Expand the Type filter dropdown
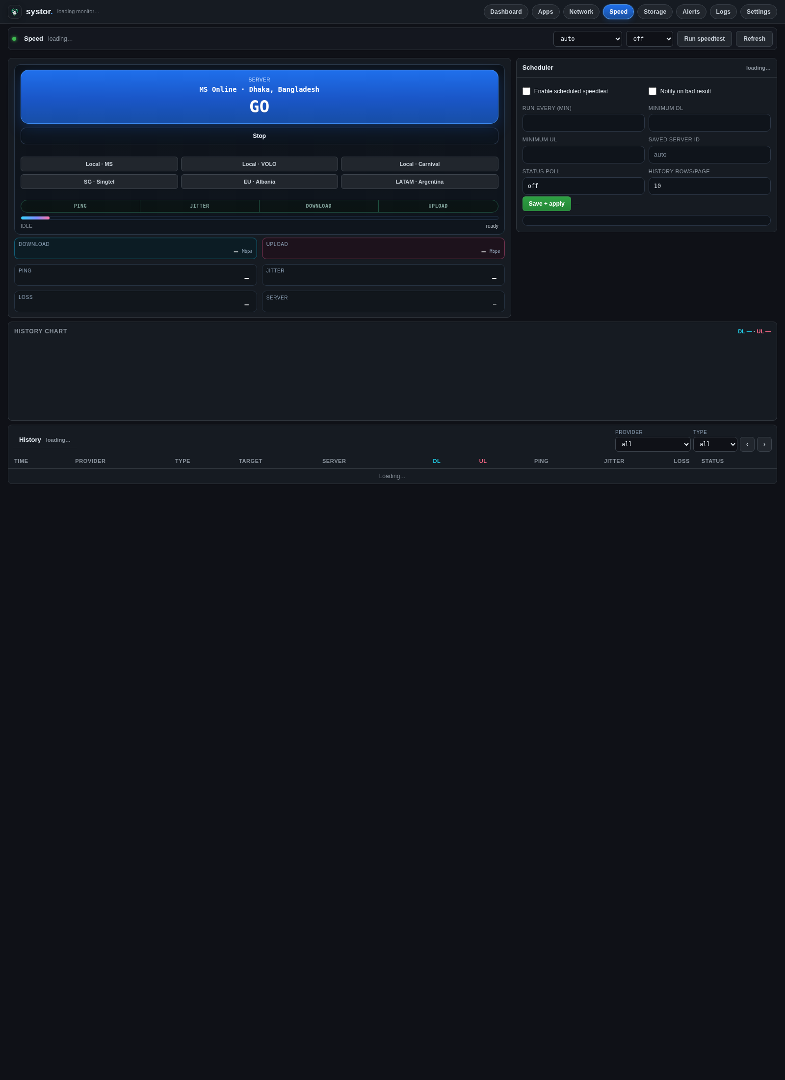 click(715, 444)
